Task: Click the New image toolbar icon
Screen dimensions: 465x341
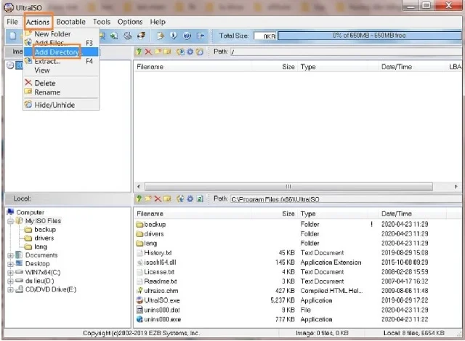Action: (13, 36)
